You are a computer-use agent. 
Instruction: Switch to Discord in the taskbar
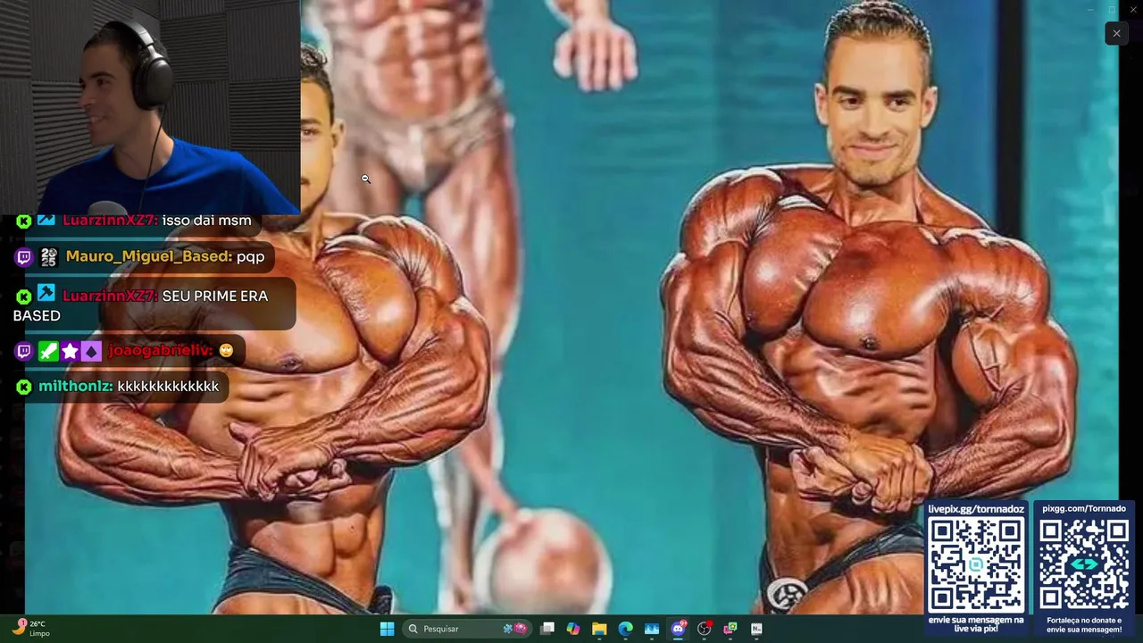click(x=678, y=629)
